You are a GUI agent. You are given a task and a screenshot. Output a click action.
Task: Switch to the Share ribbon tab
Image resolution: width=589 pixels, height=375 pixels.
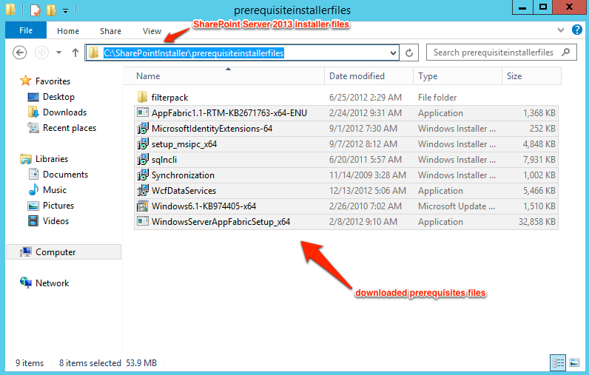click(x=110, y=31)
